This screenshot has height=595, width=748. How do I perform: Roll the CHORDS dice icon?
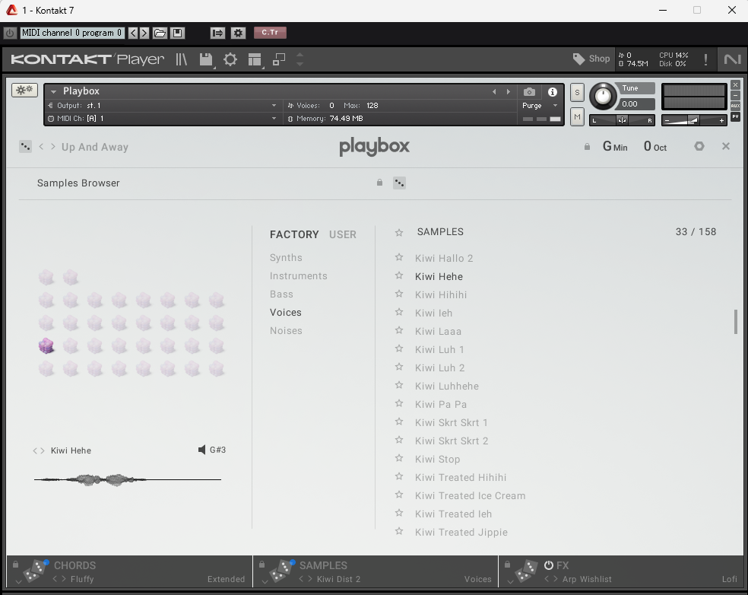pyautogui.click(x=35, y=571)
